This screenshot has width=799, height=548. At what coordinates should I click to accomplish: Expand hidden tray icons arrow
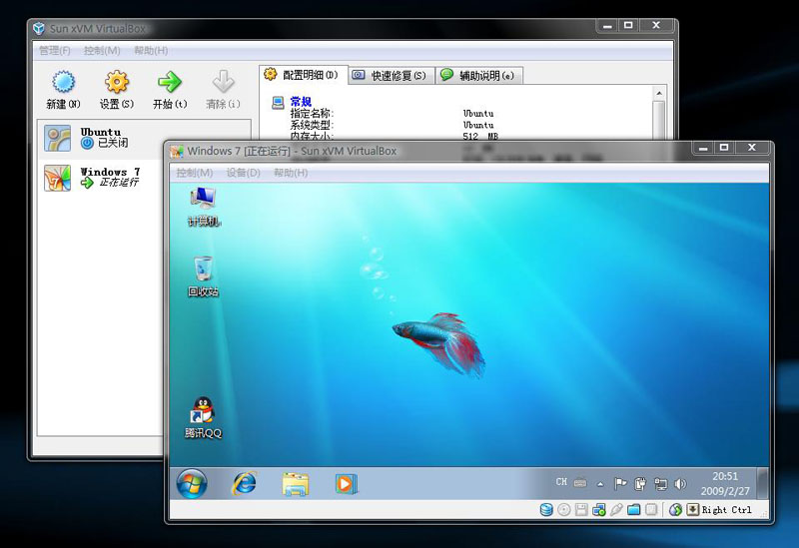pyautogui.click(x=600, y=484)
